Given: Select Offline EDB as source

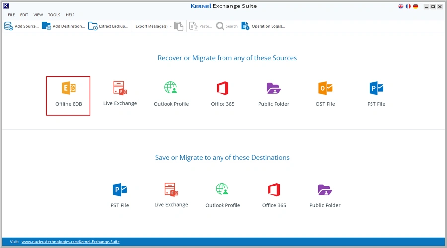Looking at the screenshot, I should pos(69,96).
